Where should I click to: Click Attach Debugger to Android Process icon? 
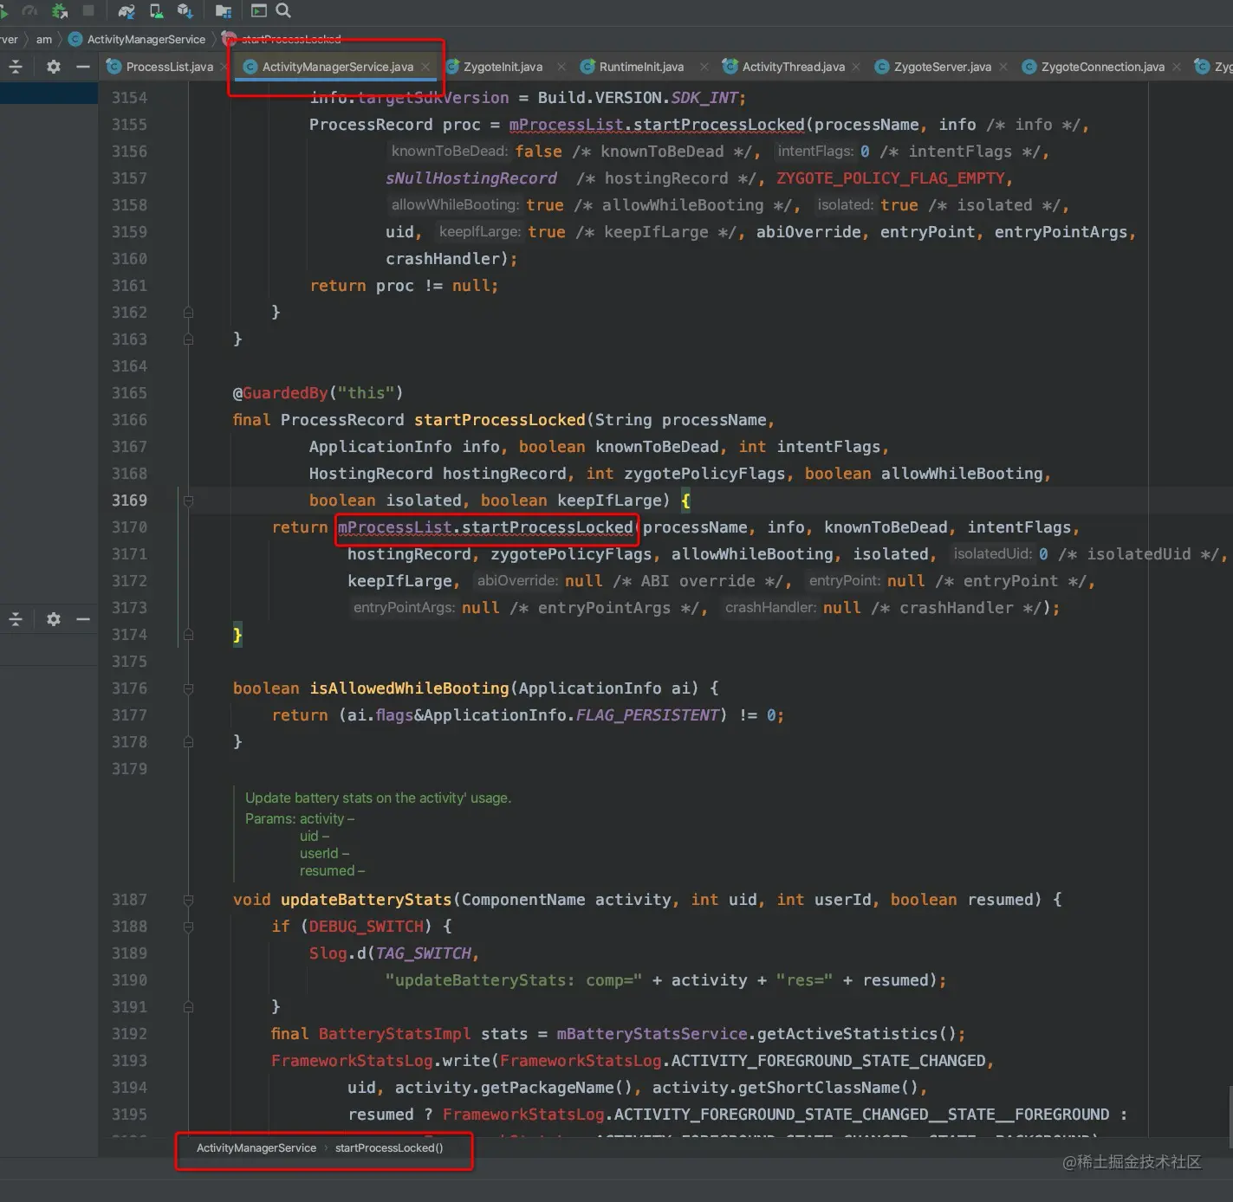(59, 10)
